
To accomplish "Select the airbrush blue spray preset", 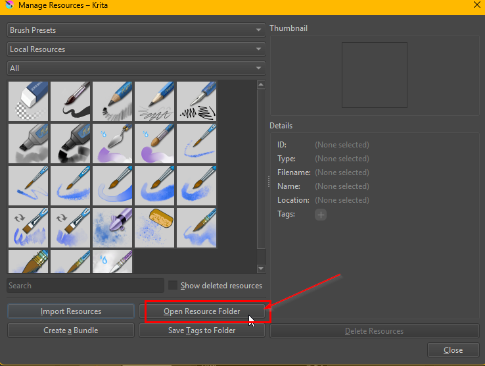I will (112, 228).
